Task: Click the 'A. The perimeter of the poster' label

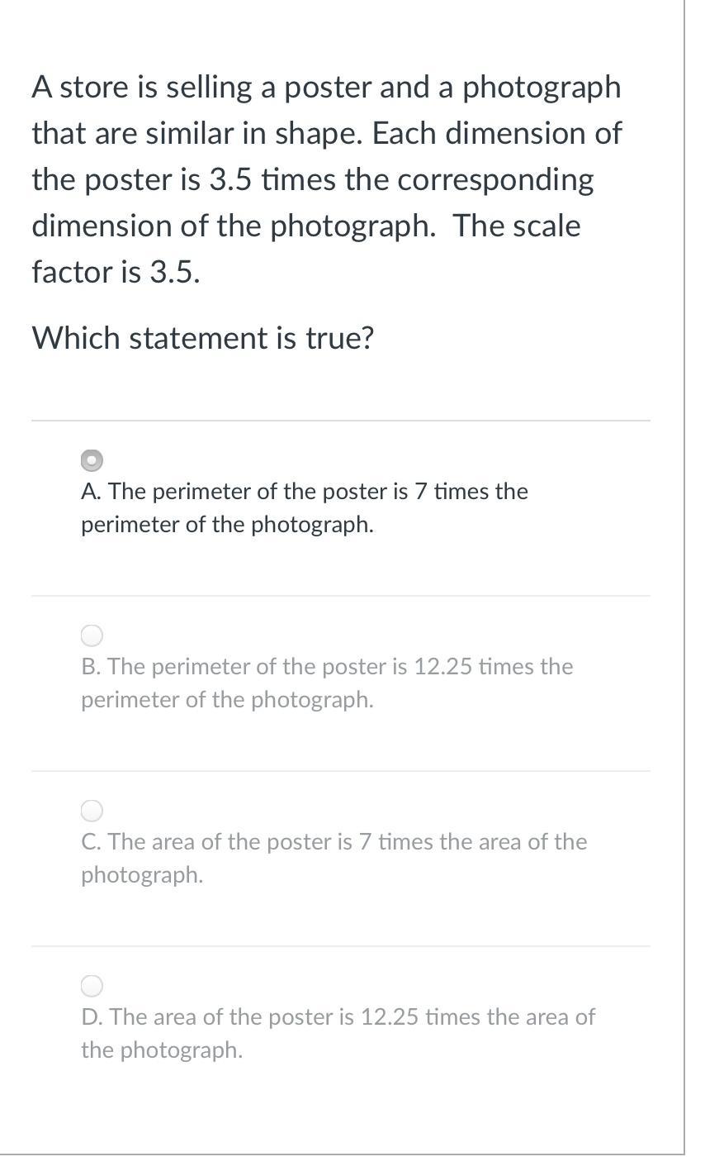Action: tap(305, 507)
